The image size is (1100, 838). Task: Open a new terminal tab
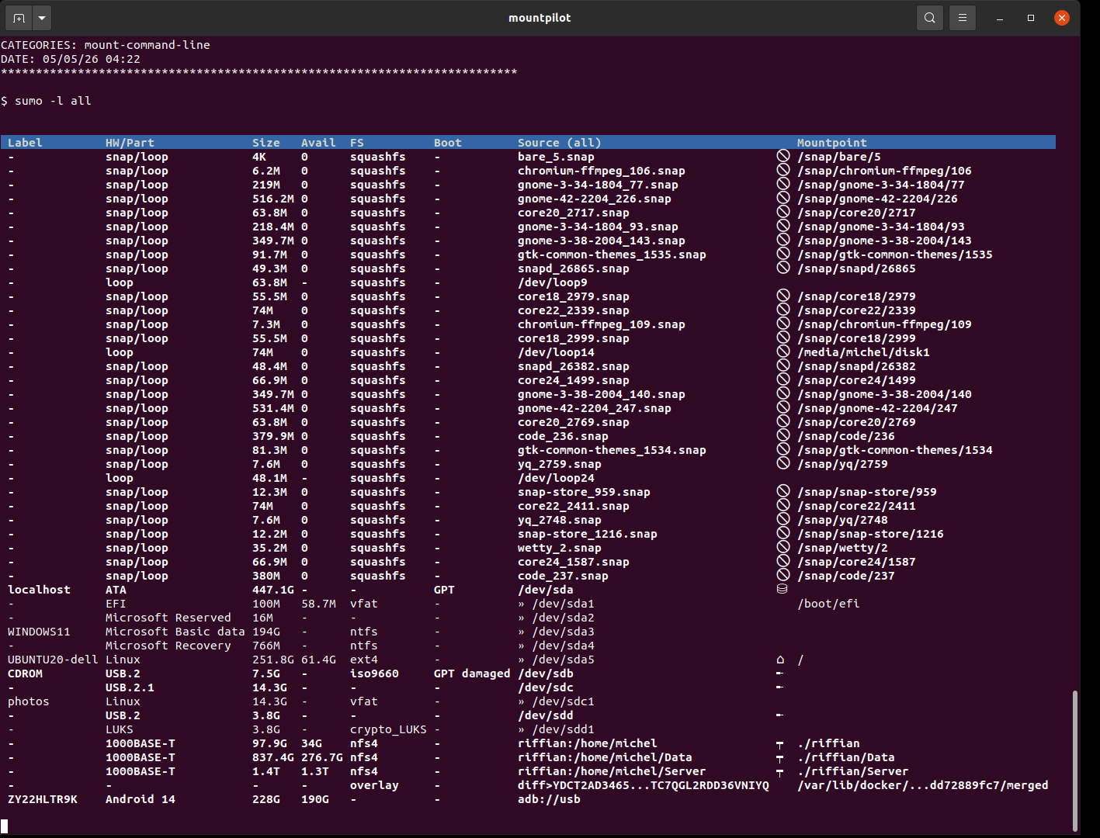(19, 18)
